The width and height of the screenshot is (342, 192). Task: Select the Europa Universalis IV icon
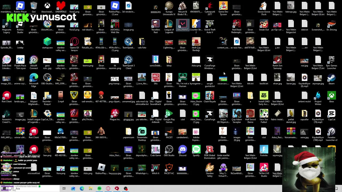[x=169, y=8]
